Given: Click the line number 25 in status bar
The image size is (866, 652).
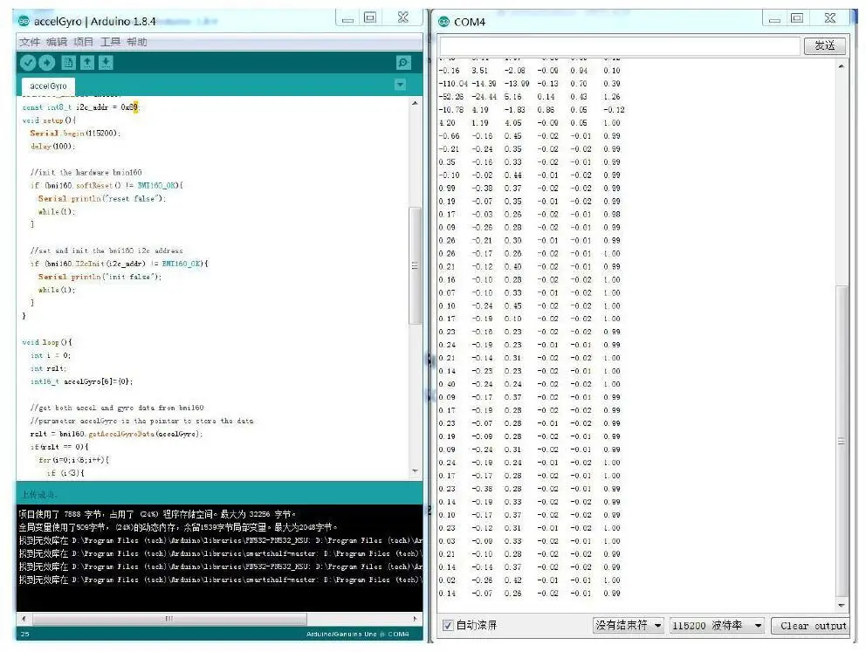Looking at the screenshot, I should point(24,634).
